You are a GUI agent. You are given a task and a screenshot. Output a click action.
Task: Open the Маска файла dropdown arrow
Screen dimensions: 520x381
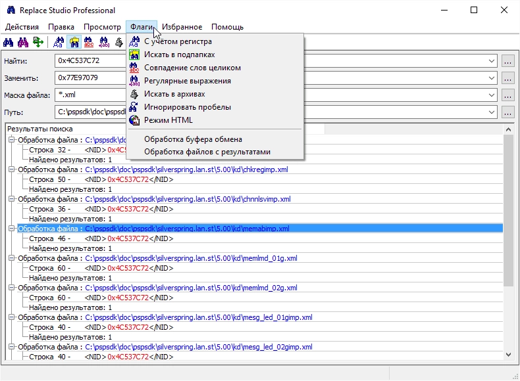(x=492, y=95)
